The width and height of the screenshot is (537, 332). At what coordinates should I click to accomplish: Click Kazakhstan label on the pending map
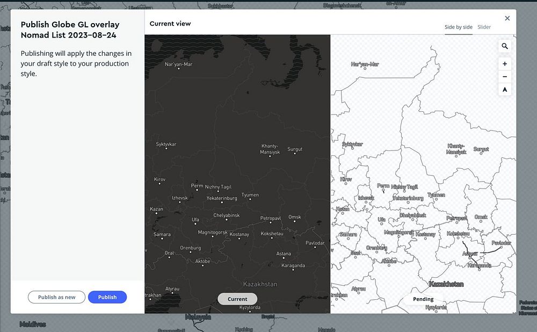(446, 284)
